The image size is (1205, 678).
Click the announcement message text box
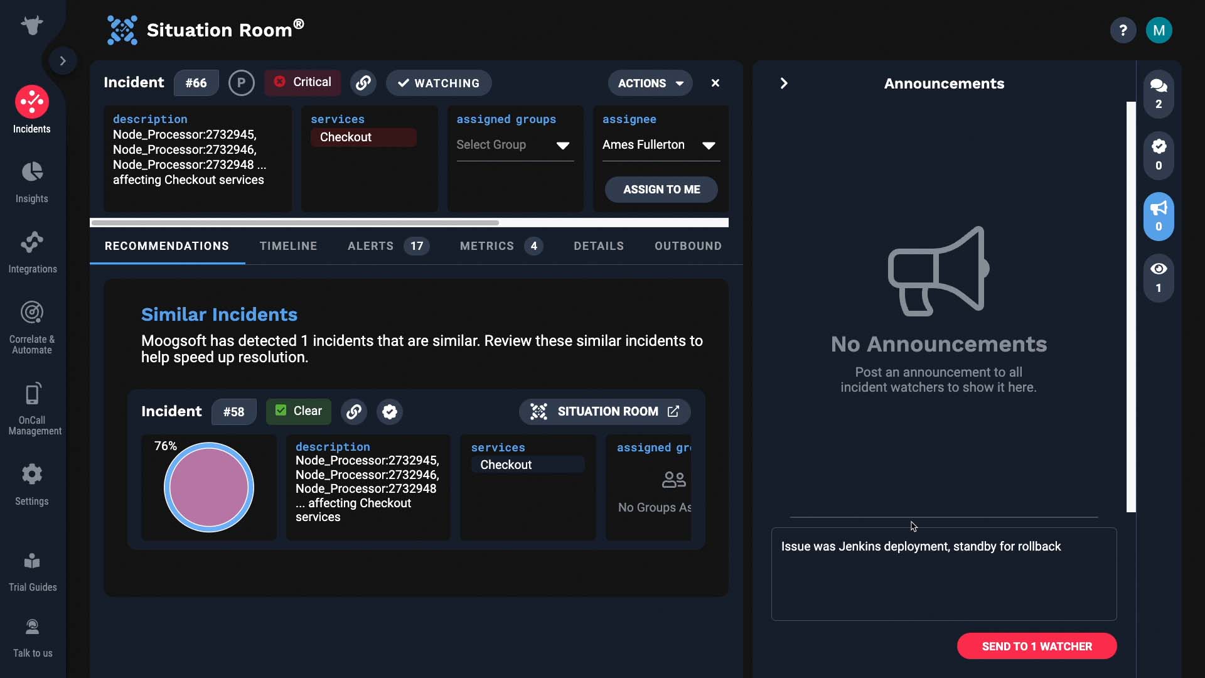point(944,574)
